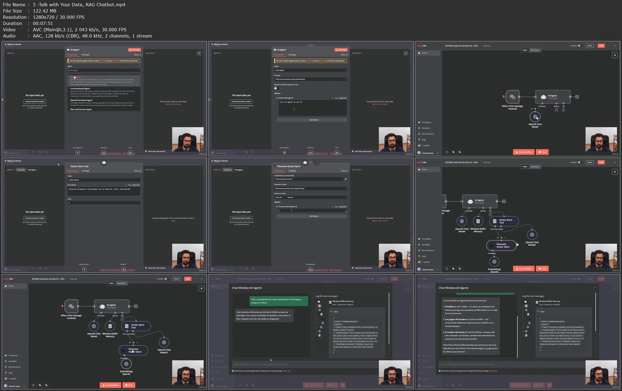622x391 pixels.
Task: Select Expression mode for Vector Store Tool Description
Action: [136, 185]
